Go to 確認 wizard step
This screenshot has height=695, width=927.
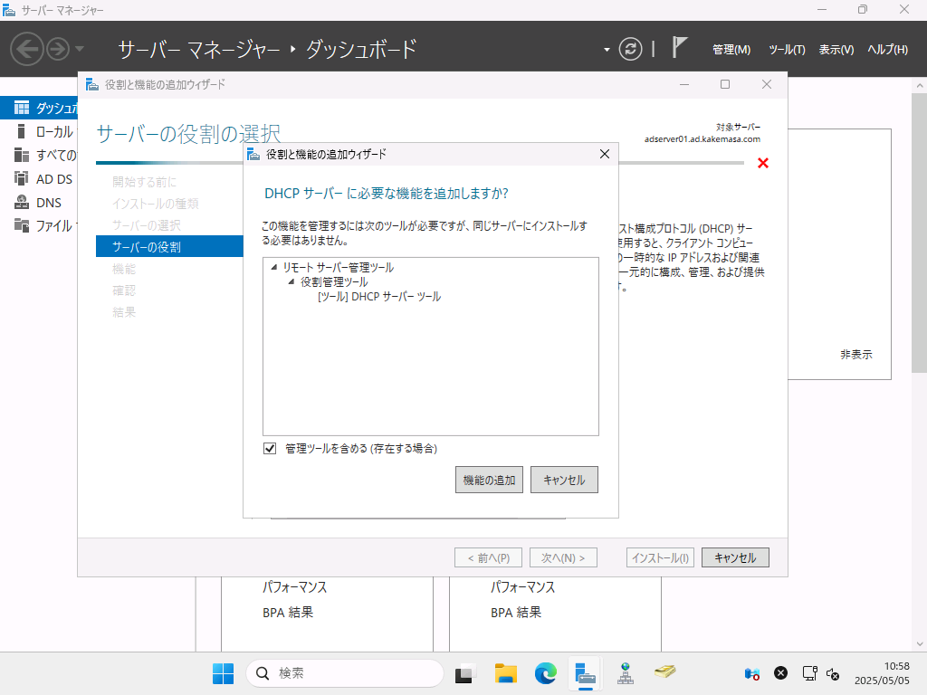click(123, 290)
